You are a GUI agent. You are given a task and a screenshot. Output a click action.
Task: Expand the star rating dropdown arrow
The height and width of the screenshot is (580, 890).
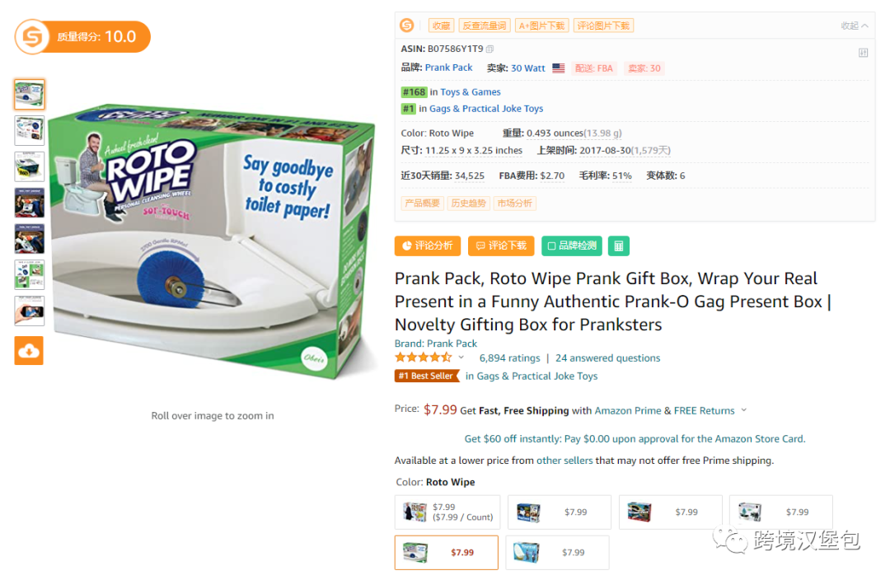(461, 358)
